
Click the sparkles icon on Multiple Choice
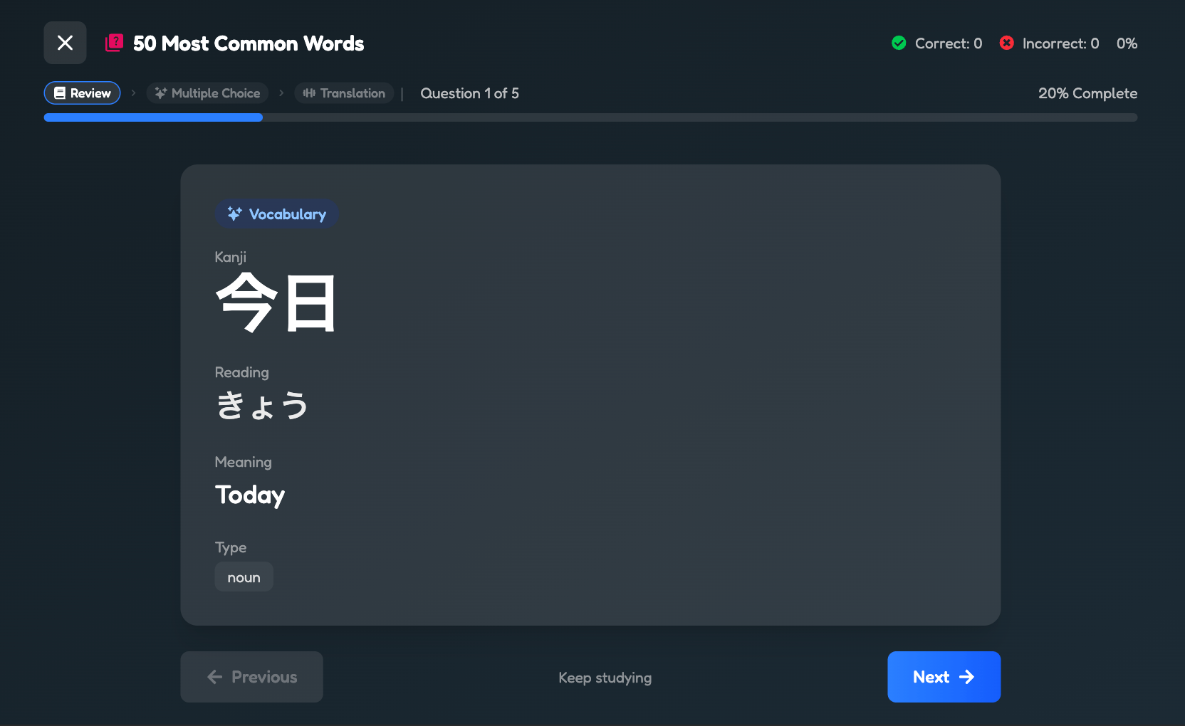coord(160,93)
